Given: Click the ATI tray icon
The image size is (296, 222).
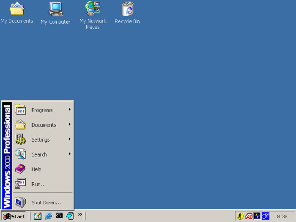Looking at the screenshot, I should (249, 216).
